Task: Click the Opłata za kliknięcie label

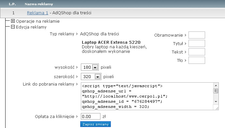Action: pos(54,116)
